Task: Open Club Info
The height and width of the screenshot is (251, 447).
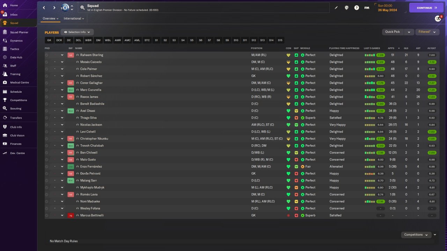Action: point(18,127)
